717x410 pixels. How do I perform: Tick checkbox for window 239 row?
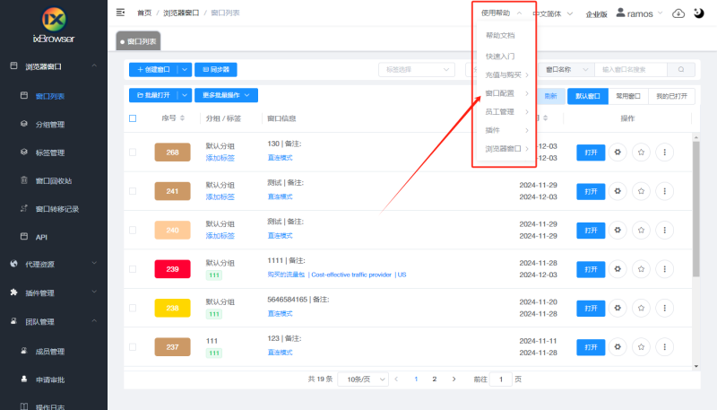133,269
